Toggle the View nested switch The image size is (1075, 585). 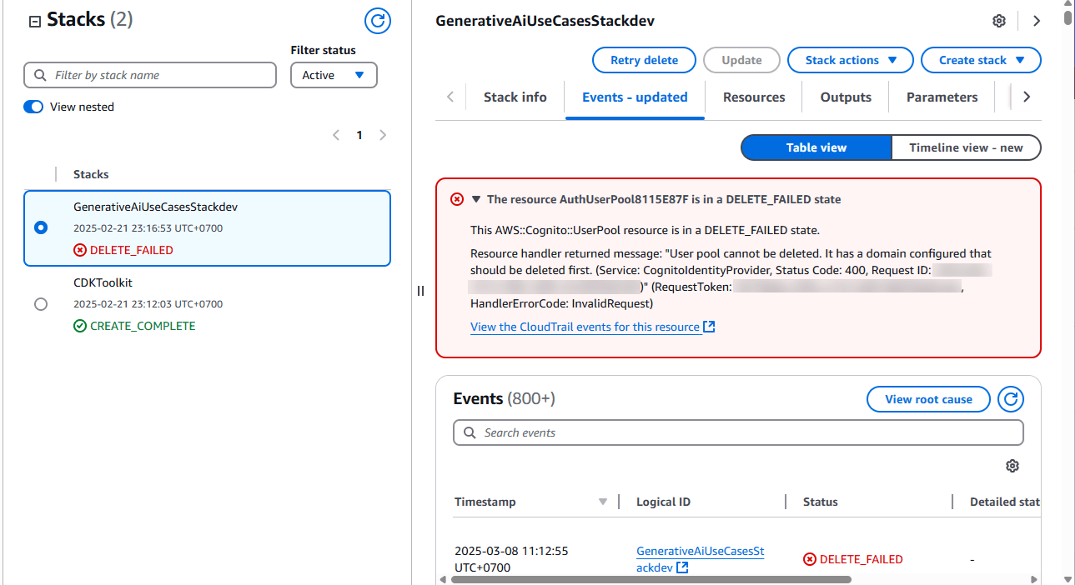(x=33, y=107)
